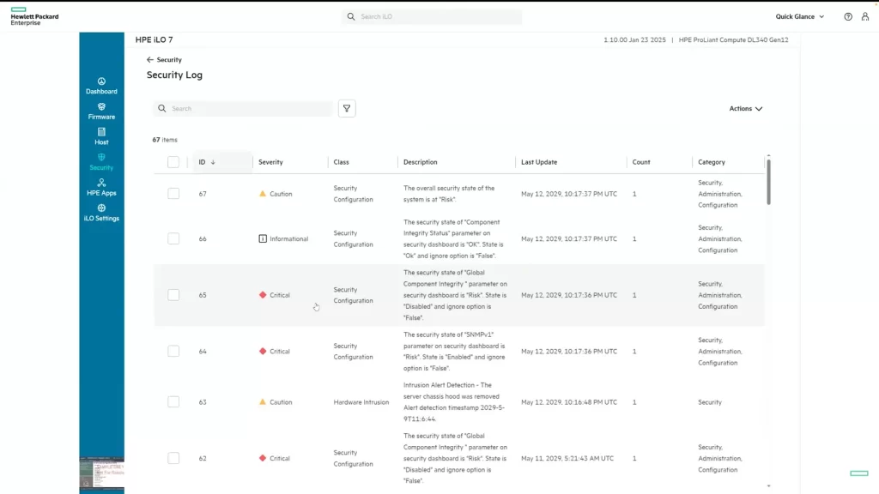Click the filter funnel icon
The width and height of the screenshot is (879, 494).
(x=347, y=109)
